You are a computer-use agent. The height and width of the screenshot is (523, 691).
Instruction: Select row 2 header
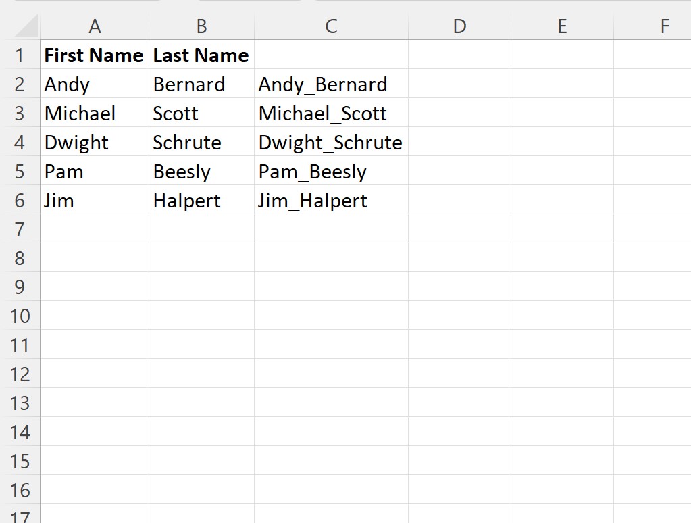tap(20, 84)
